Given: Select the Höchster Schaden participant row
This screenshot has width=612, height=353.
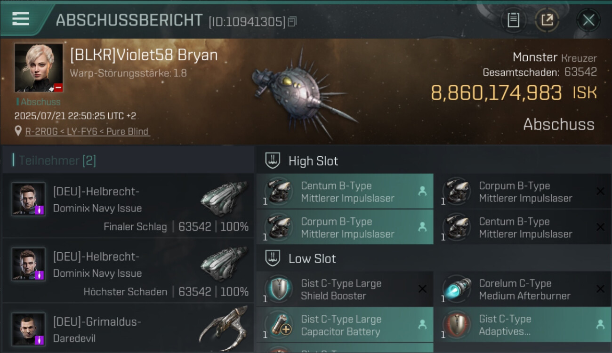Looking at the screenshot, I should point(128,271).
